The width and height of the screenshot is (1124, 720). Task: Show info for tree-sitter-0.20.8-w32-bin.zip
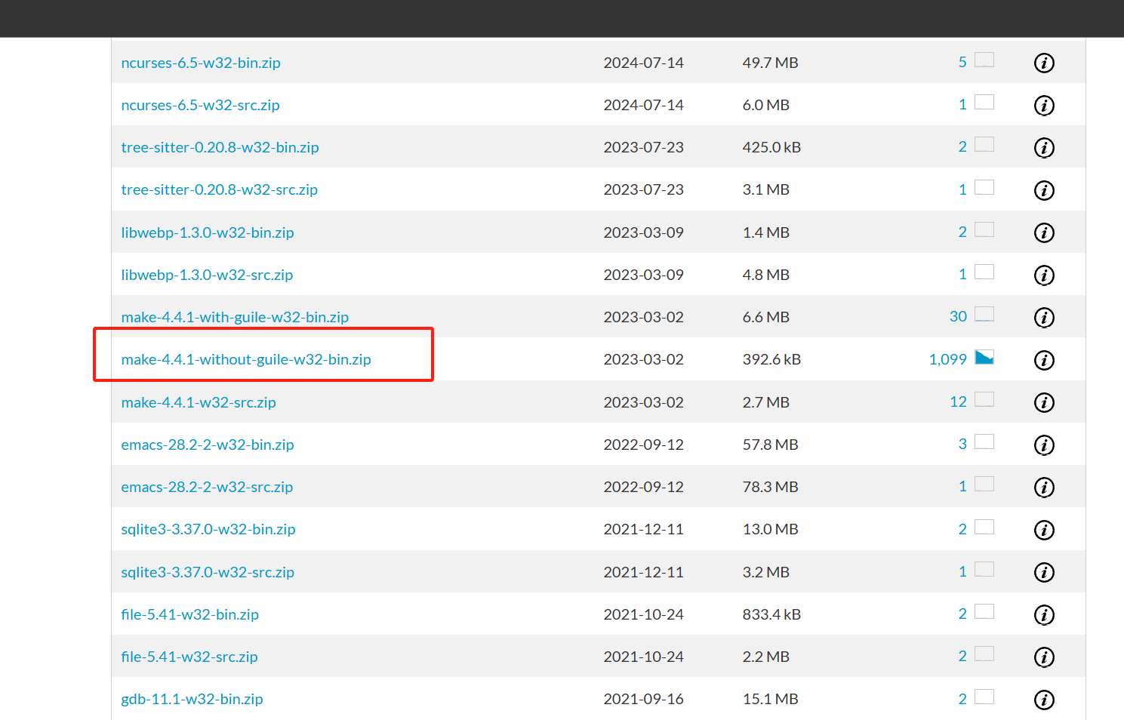pyautogui.click(x=1044, y=147)
